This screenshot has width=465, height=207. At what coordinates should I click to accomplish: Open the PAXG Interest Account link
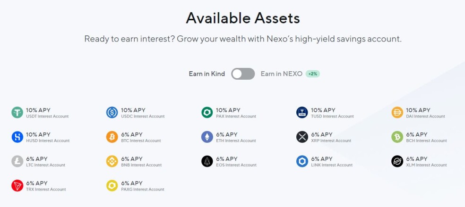(143, 189)
